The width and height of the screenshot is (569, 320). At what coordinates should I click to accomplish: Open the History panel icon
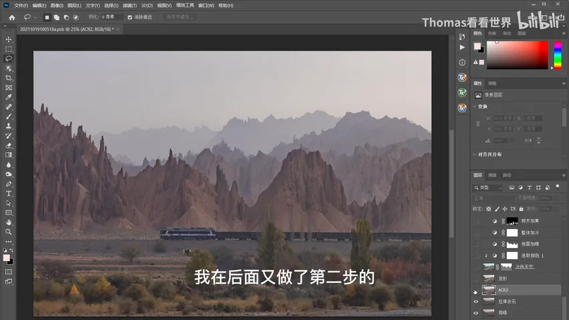[x=462, y=37]
